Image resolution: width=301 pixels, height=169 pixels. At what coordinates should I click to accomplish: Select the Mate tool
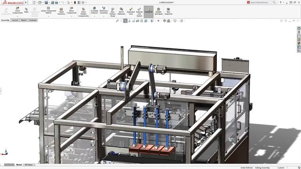(26, 10)
